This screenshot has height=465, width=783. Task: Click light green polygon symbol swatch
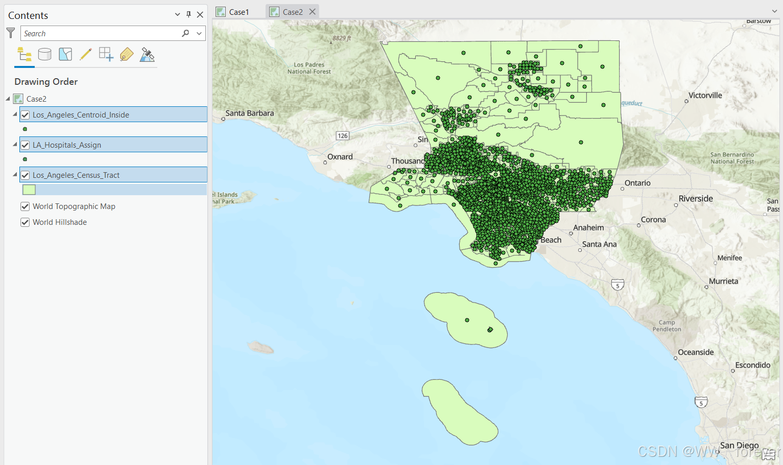pos(29,190)
